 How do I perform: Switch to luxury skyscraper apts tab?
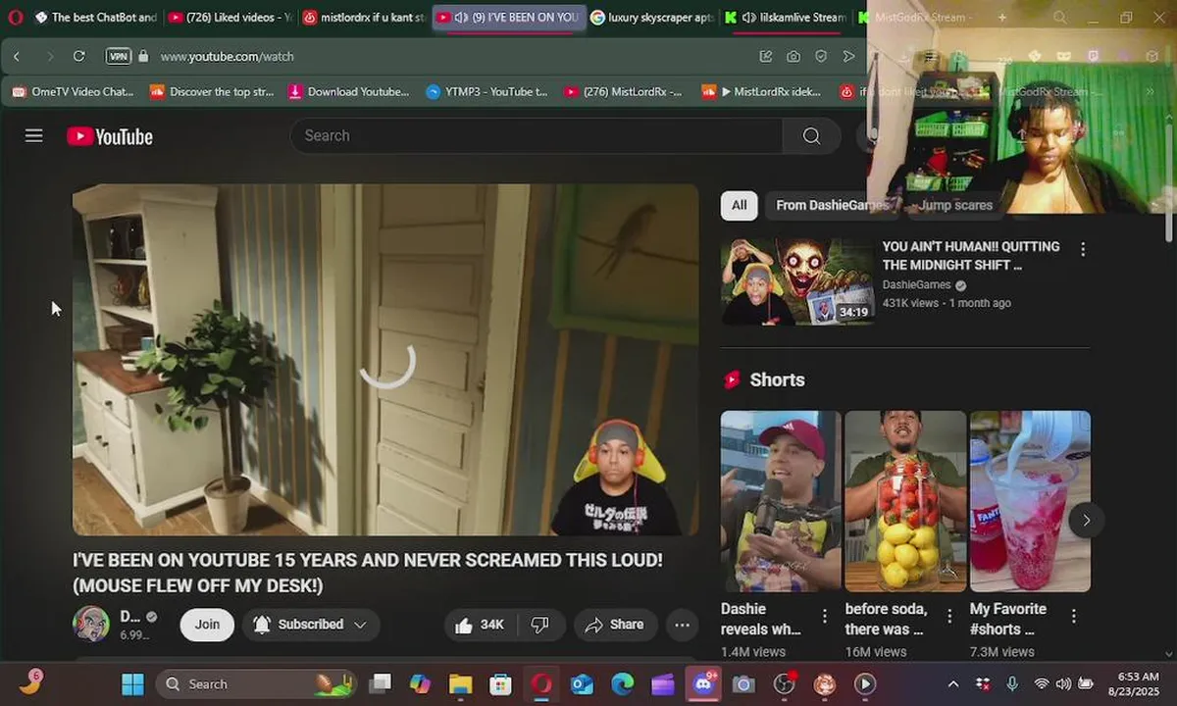pyautogui.click(x=652, y=18)
